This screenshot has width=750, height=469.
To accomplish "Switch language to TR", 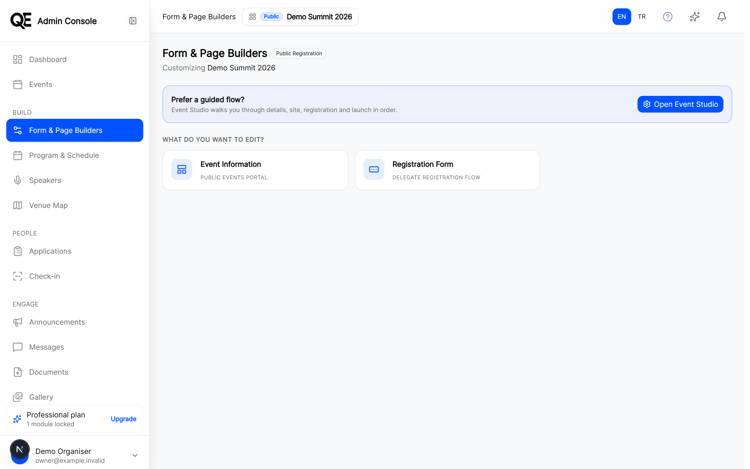I will point(641,17).
